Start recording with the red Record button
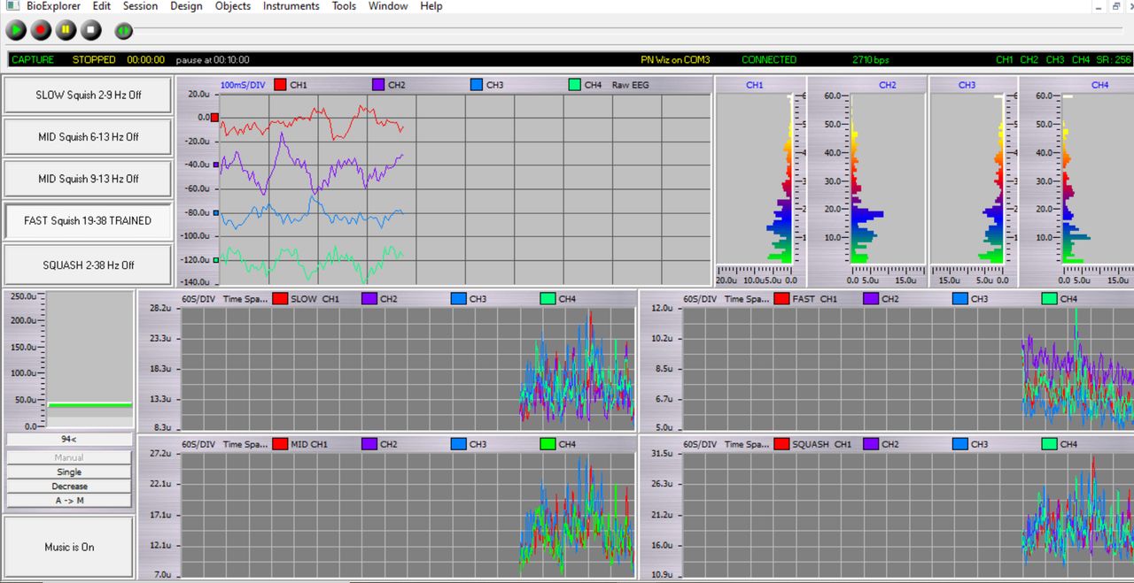 coord(41,31)
